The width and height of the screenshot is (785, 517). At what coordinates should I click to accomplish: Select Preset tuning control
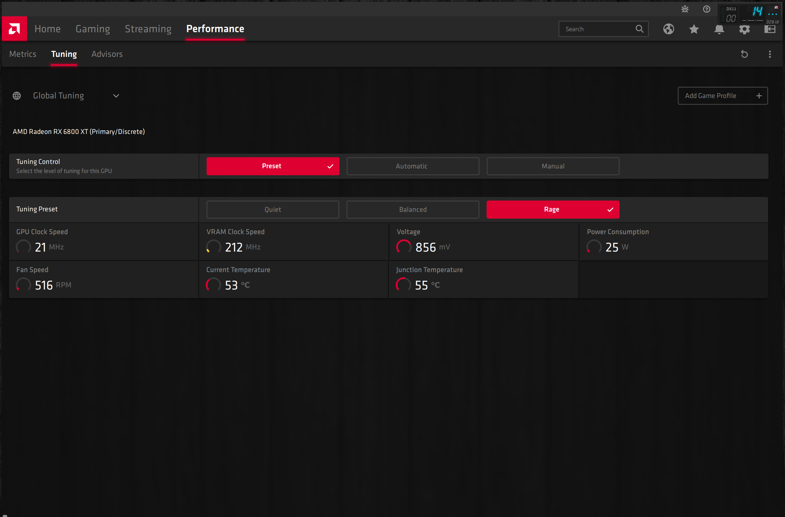(x=273, y=166)
